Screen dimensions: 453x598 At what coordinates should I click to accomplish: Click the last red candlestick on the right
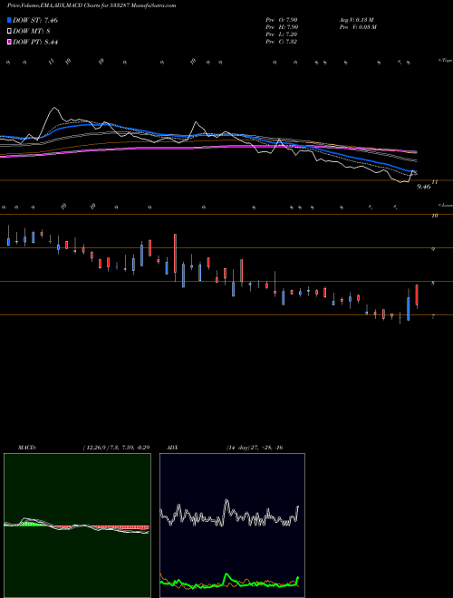(x=417, y=294)
